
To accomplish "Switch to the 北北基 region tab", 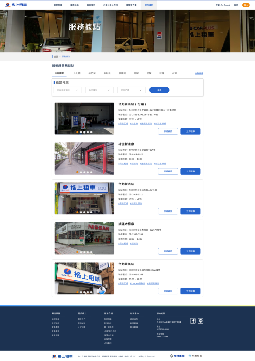I will click(77, 73).
